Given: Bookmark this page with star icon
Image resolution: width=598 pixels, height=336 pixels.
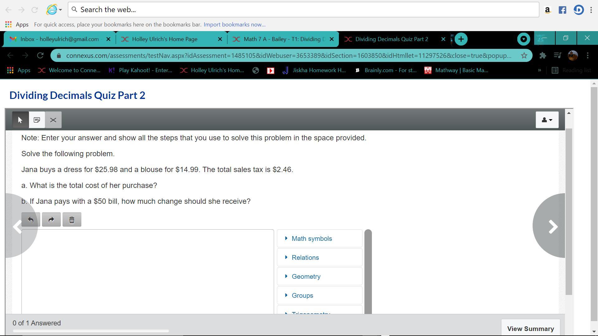Looking at the screenshot, I should 524,55.
